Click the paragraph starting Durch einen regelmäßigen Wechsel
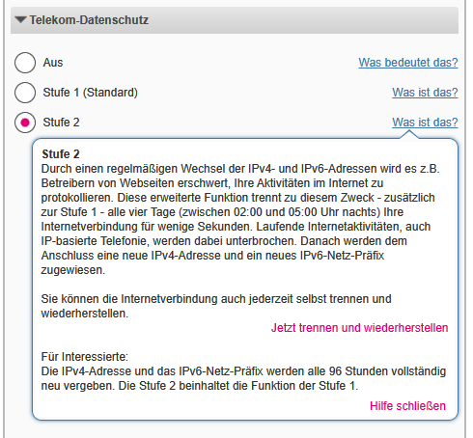Image resolution: width=473 pixels, height=438 pixels. [240, 219]
